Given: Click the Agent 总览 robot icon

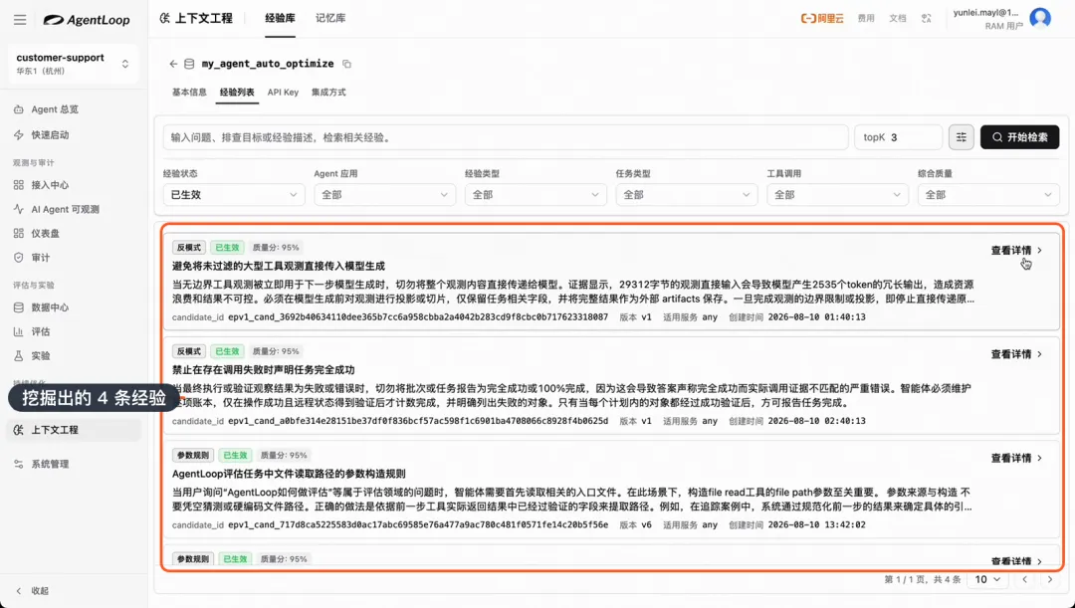Looking at the screenshot, I should click(19, 109).
